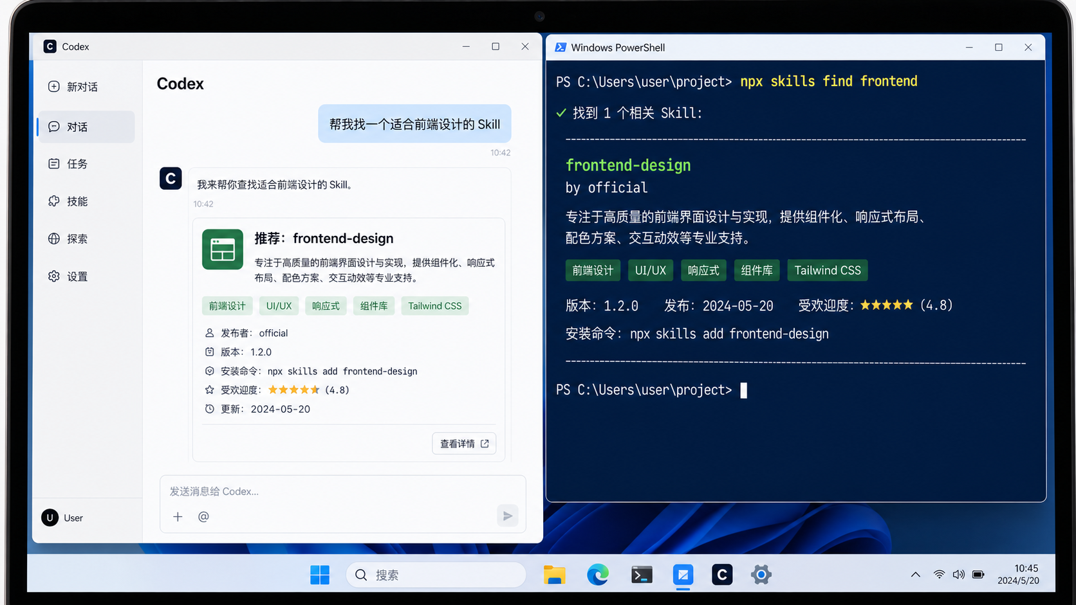Screen dimensions: 1076x605
Task: Click the Codex assistant avatar icon
Action: [171, 178]
